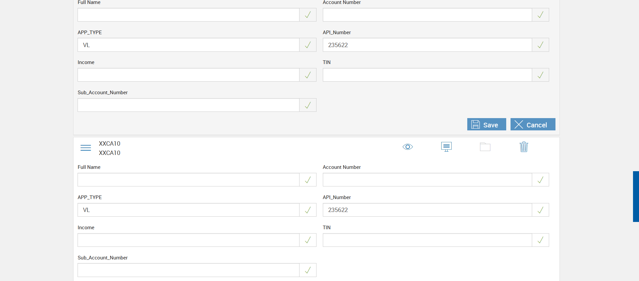Delete XXCA10 using the trash icon
The height and width of the screenshot is (281, 639).
click(524, 147)
